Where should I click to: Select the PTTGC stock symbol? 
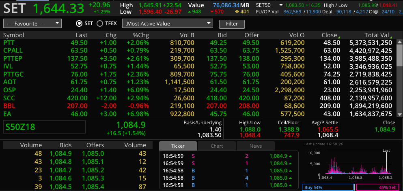click(x=13, y=74)
